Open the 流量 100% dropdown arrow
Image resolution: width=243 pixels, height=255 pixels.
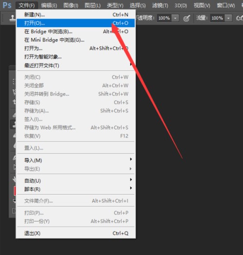click(x=228, y=18)
